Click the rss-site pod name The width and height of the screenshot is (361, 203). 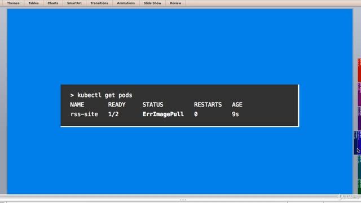[x=84, y=114]
